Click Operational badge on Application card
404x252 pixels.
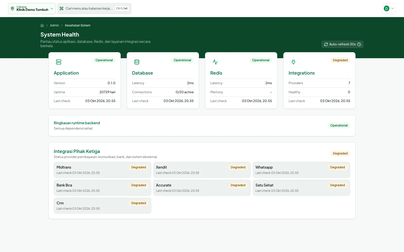click(x=104, y=60)
